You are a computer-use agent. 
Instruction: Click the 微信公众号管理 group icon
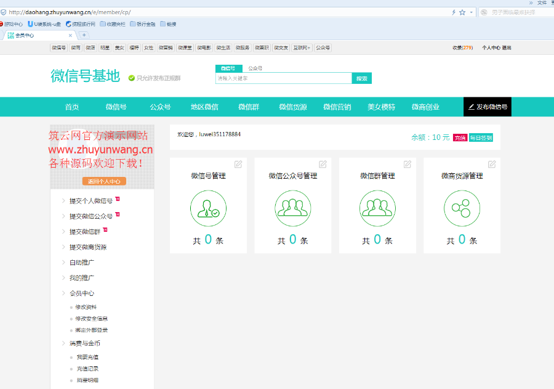pos(292,208)
